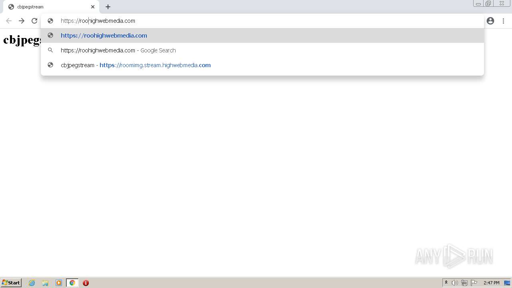Open network connection tray icon
The height and width of the screenshot is (288, 512).
pyautogui.click(x=464, y=283)
